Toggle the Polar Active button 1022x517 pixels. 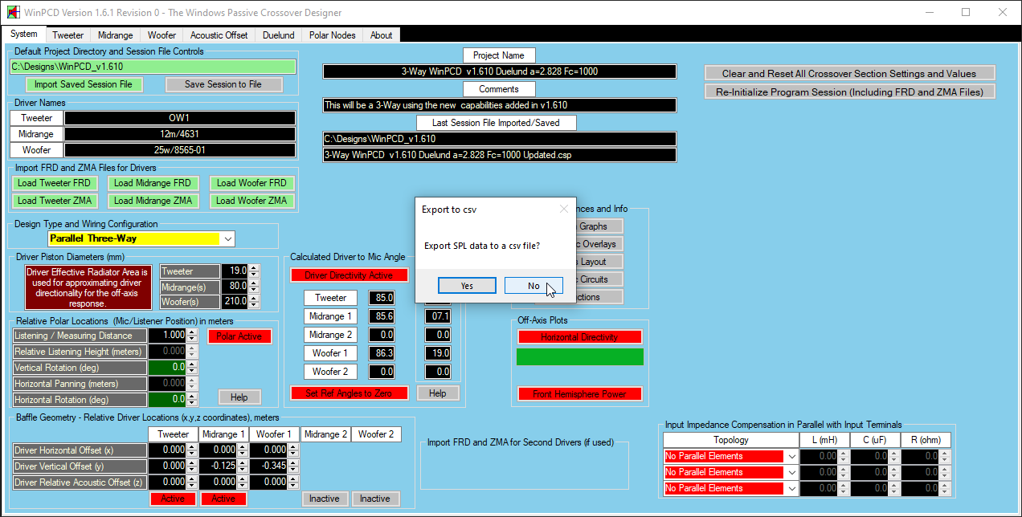pyautogui.click(x=239, y=336)
